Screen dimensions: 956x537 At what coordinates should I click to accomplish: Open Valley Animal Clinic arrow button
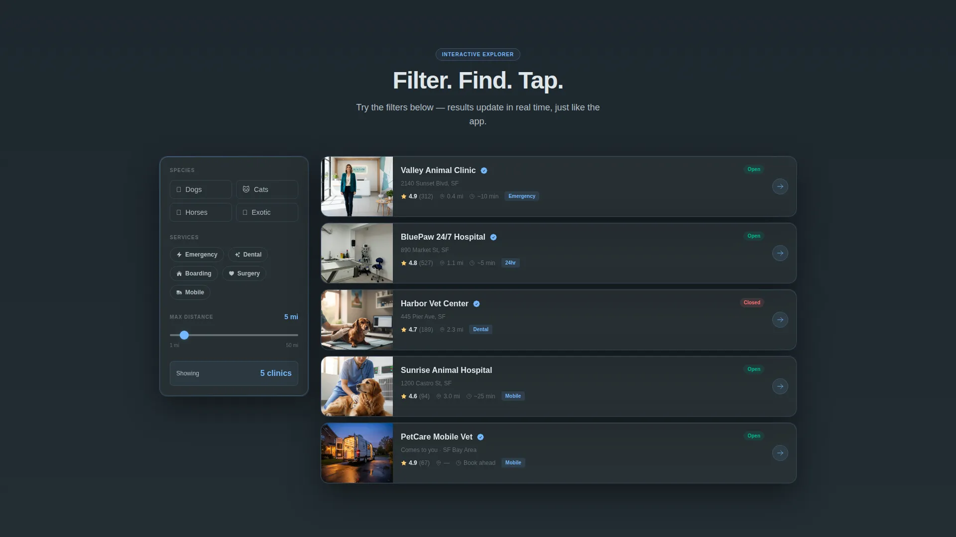[x=780, y=186]
